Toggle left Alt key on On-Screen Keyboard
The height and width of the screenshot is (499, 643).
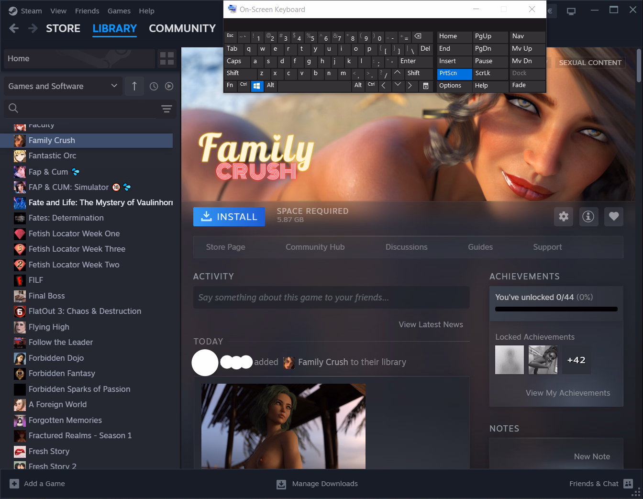[x=271, y=86]
